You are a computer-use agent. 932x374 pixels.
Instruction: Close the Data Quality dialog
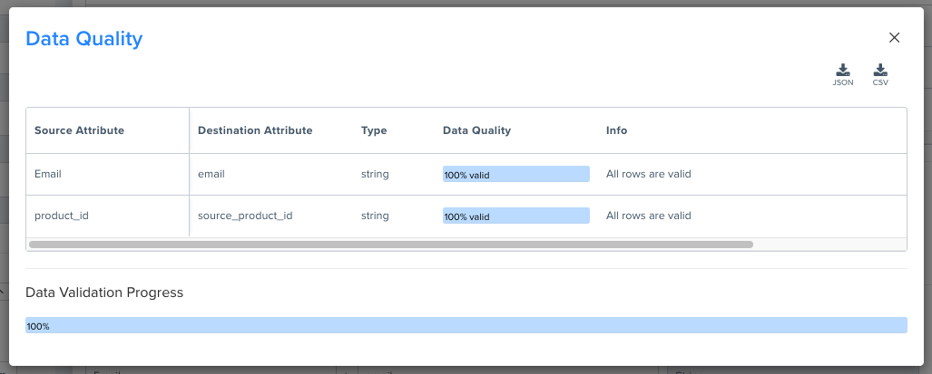[894, 37]
